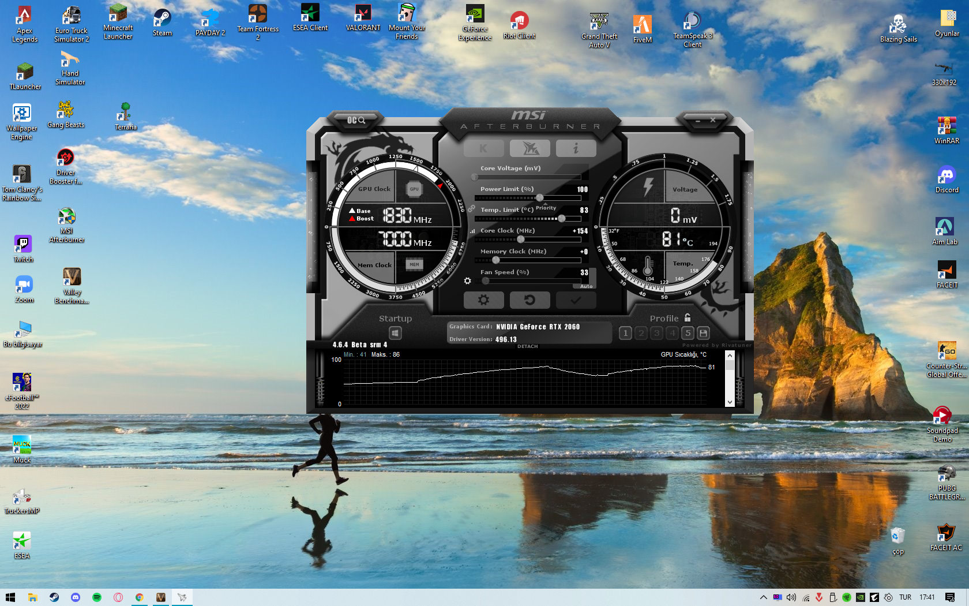Image resolution: width=969 pixels, height=606 pixels.
Task: Click the Temp. Limit slider handle
Action: [562, 219]
